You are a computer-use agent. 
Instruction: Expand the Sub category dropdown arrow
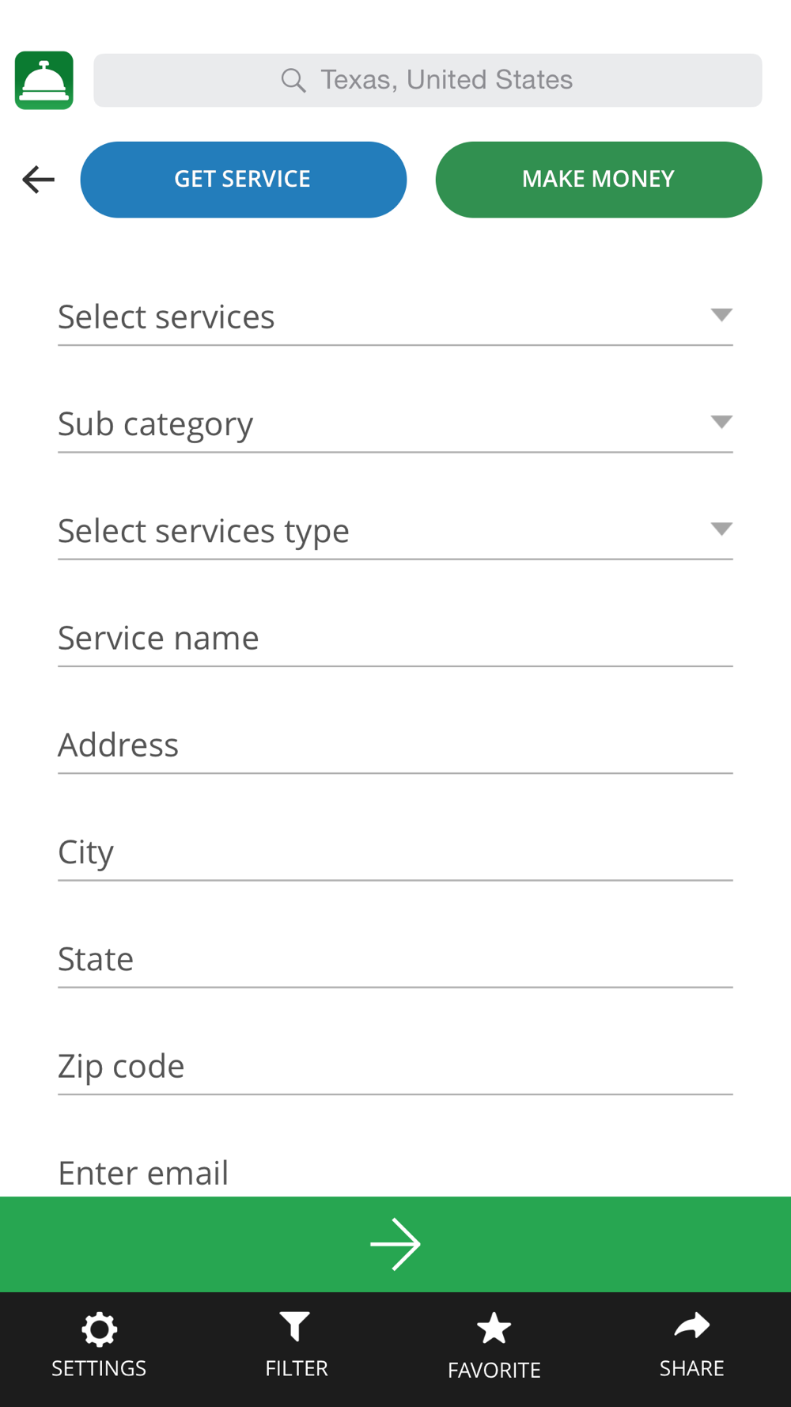pos(721,422)
